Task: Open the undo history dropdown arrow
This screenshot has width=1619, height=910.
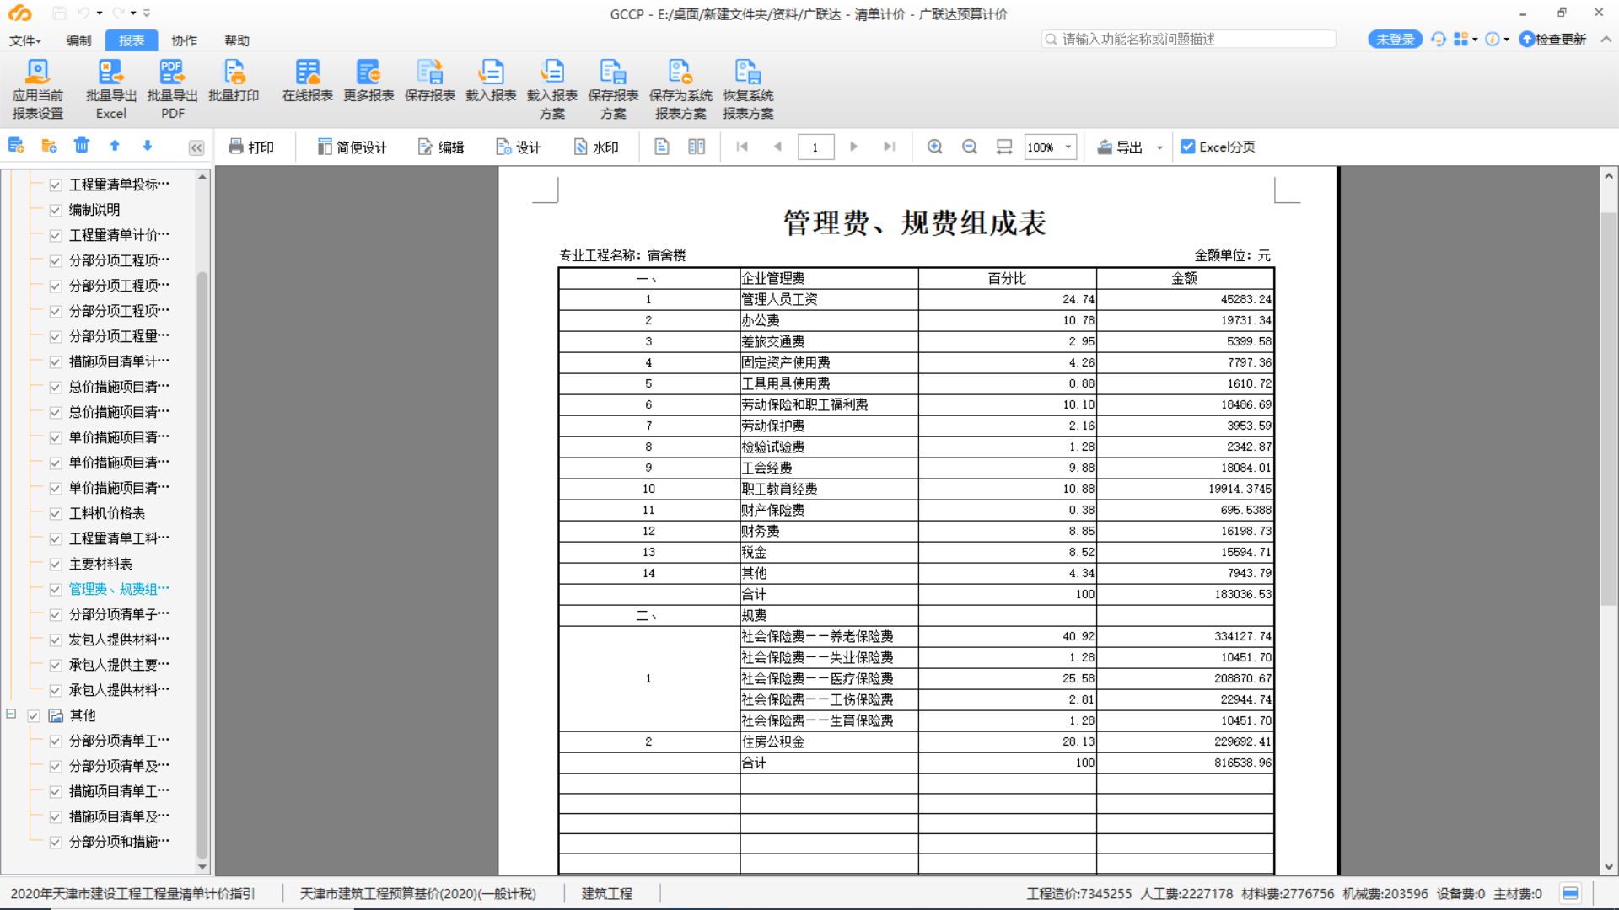Action: click(100, 13)
